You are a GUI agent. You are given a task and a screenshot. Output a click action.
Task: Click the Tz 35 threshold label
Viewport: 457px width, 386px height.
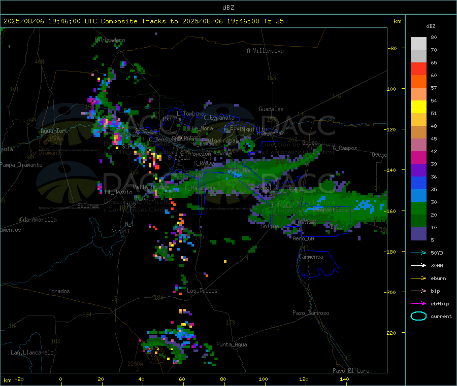click(x=274, y=21)
